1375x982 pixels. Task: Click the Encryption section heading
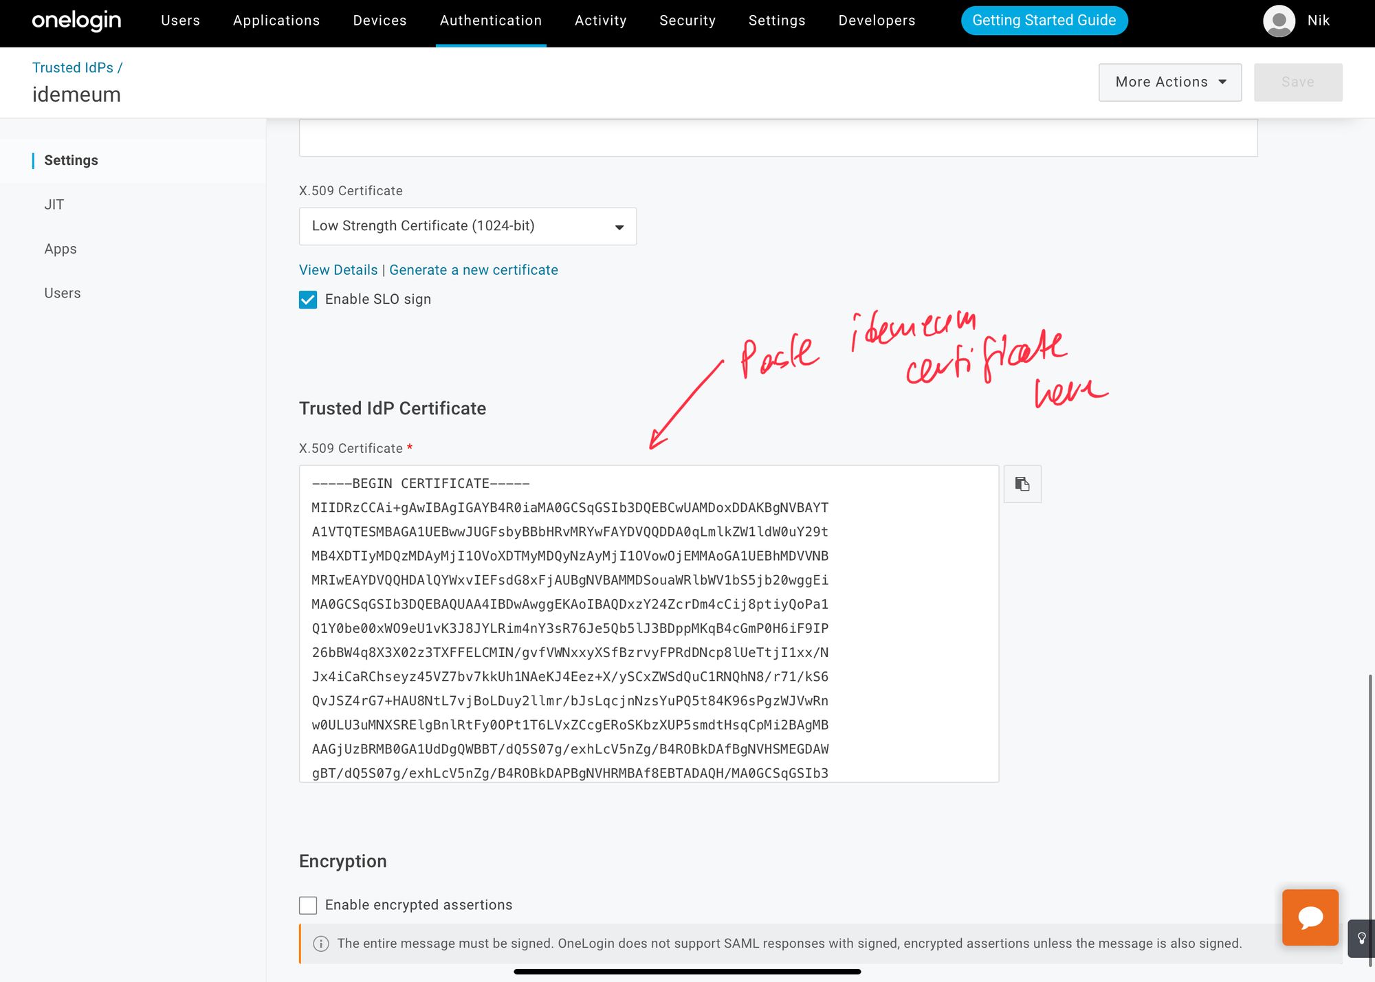coord(343,862)
